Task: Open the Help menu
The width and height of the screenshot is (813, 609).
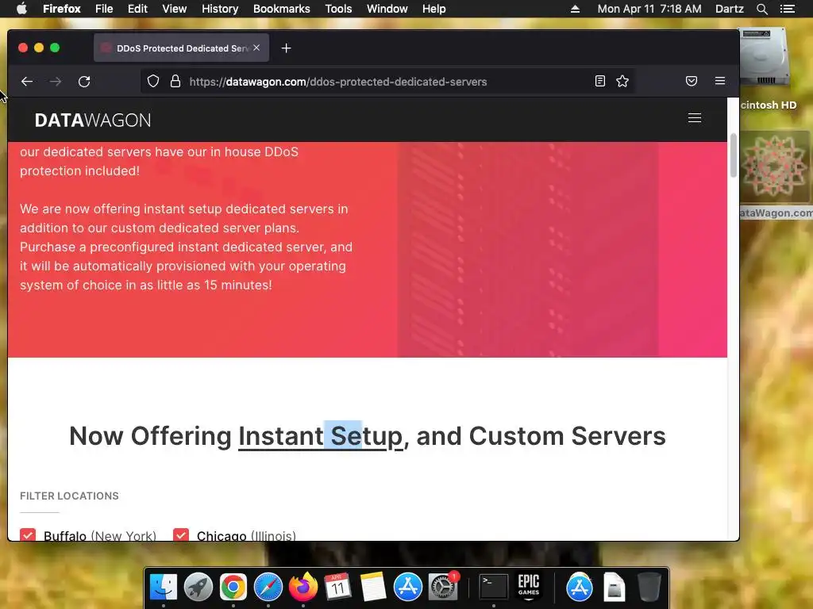Action: (x=434, y=9)
